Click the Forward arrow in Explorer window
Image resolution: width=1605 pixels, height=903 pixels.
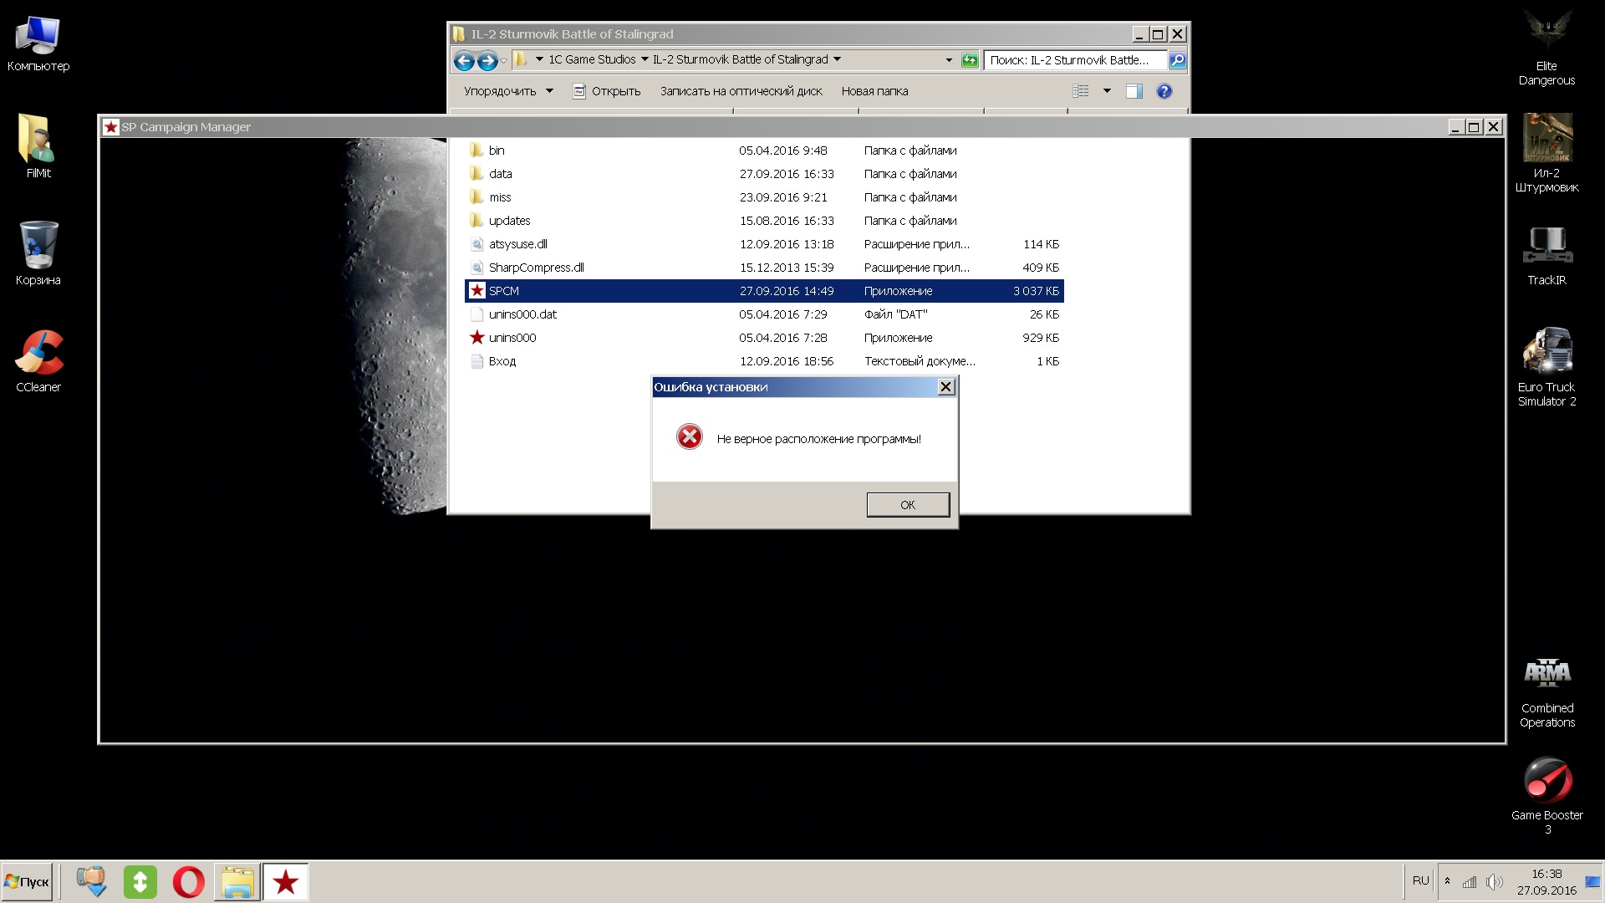click(487, 60)
